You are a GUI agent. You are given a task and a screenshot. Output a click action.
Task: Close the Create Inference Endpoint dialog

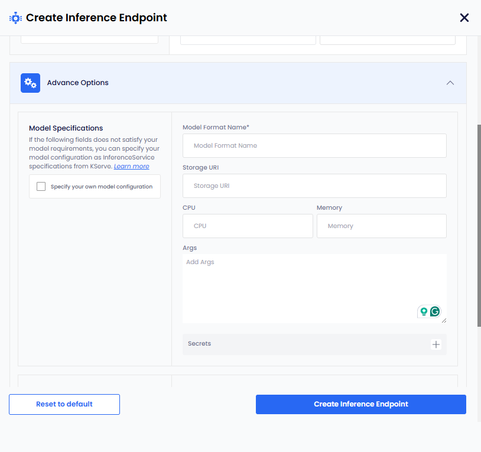click(x=464, y=18)
